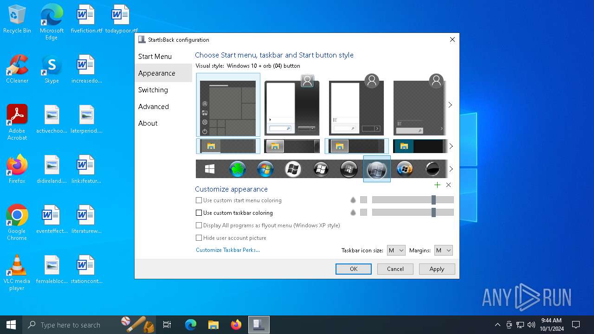Select todaypoor.rtf document on desktop
This screenshot has width=594, height=334.
121,19
